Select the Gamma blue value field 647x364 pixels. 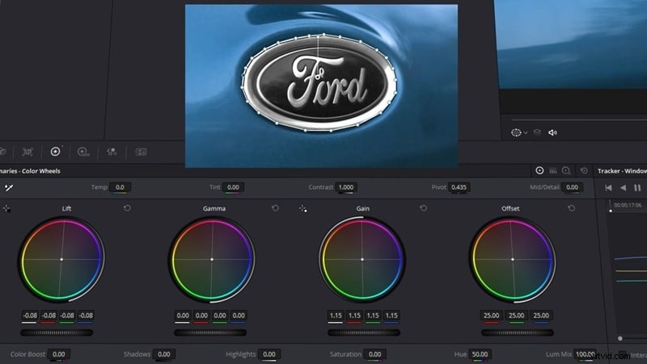(239, 316)
